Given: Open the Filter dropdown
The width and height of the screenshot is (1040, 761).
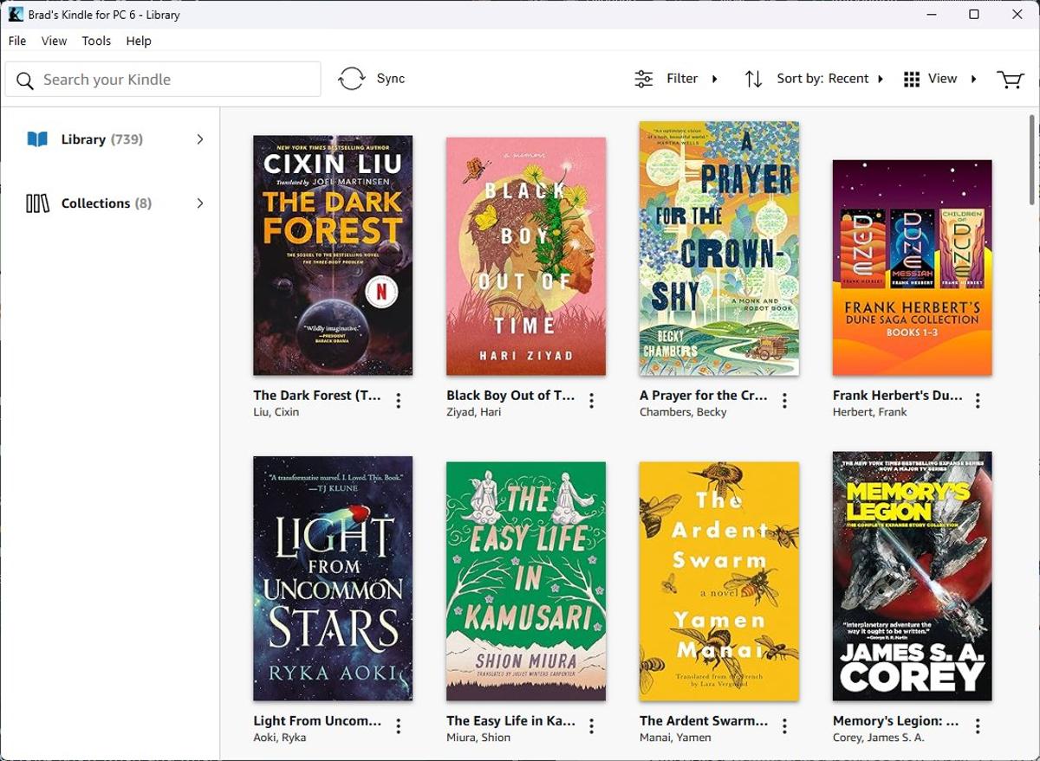Looking at the screenshot, I should pos(677,79).
